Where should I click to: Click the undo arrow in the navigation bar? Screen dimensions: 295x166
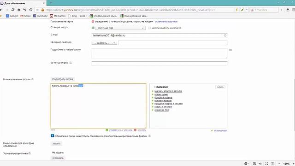pyautogui.click(x=25, y=10)
